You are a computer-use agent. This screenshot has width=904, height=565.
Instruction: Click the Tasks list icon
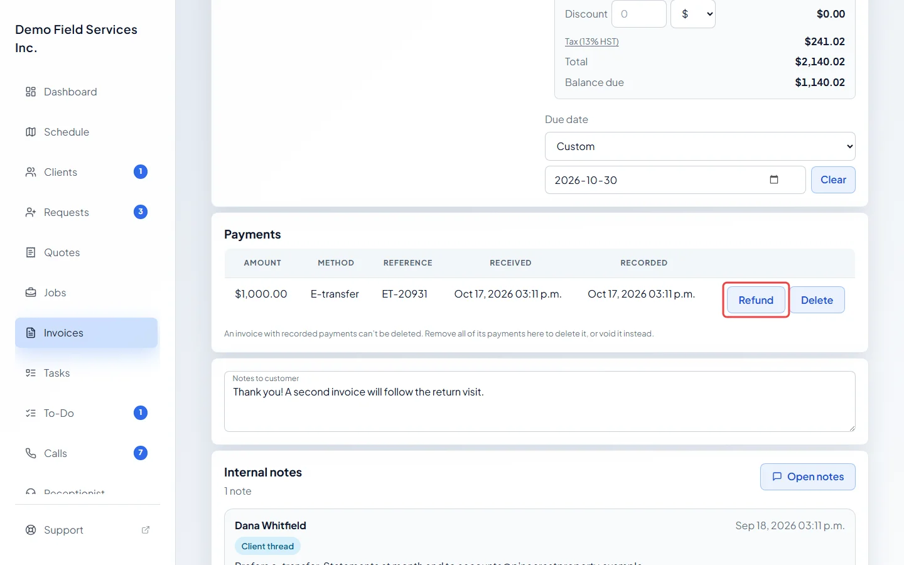click(x=31, y=373)
